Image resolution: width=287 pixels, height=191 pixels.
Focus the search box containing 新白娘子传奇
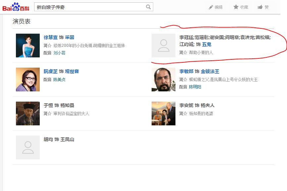pos(89,7)
